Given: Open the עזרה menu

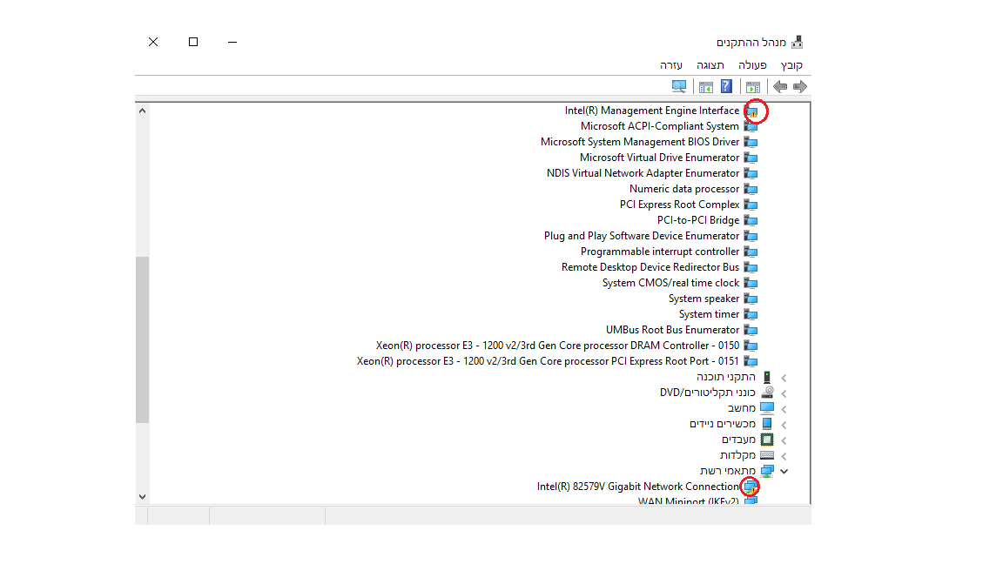Looking at the screenshot, I should (x=671, y=65).
